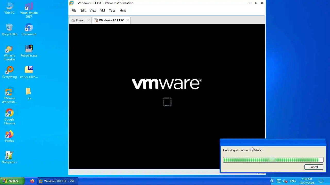
Task: Open the VM menu
Action: click(103, 11)
